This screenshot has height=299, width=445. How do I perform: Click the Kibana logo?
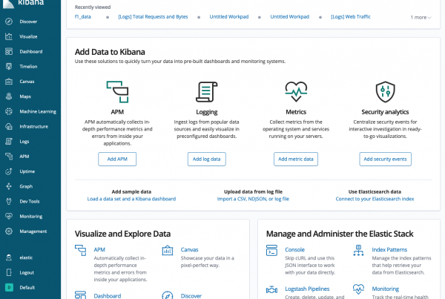point(8,4)
